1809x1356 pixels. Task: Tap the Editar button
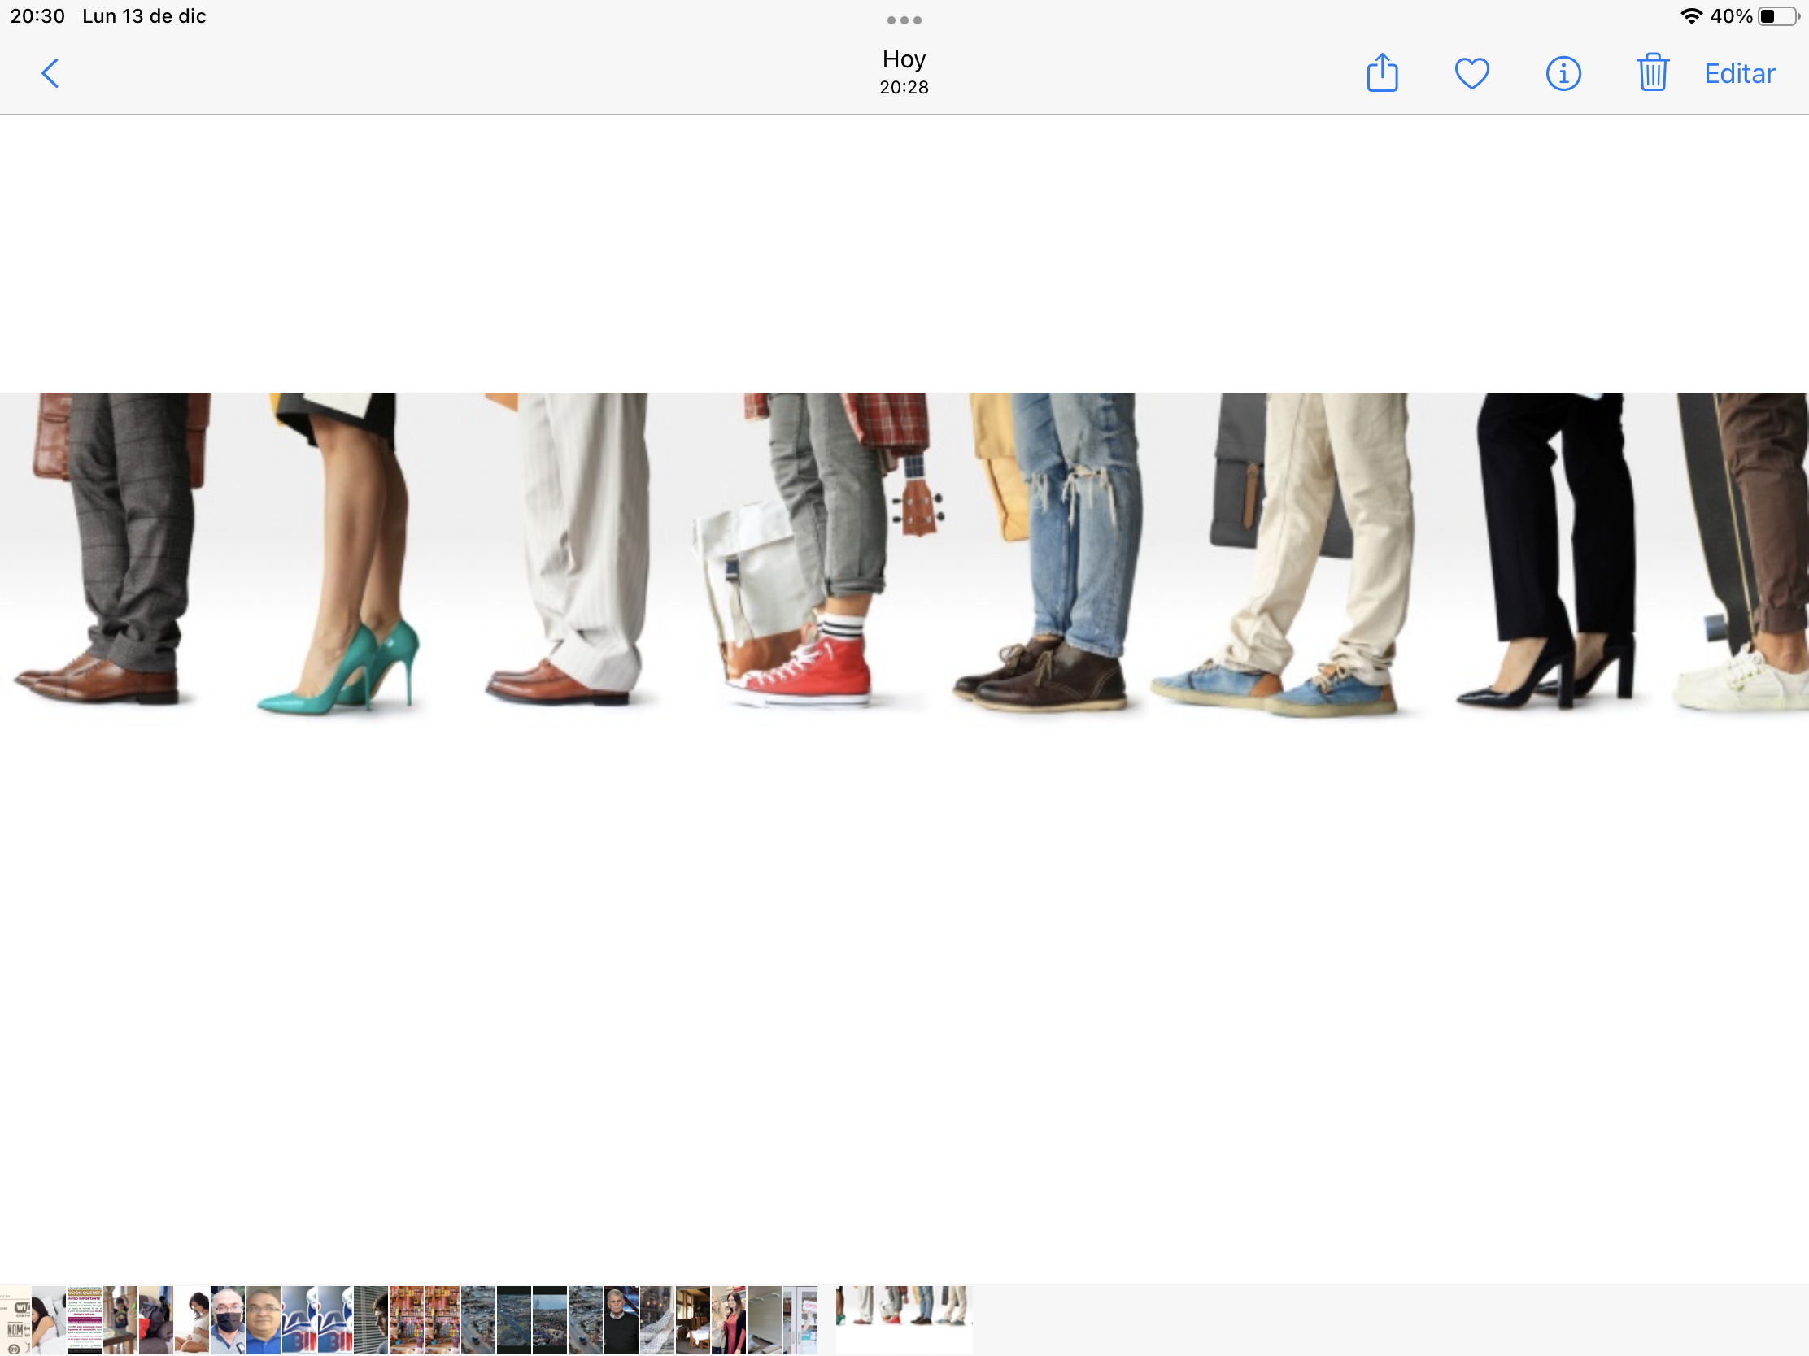click(1740, 73)
